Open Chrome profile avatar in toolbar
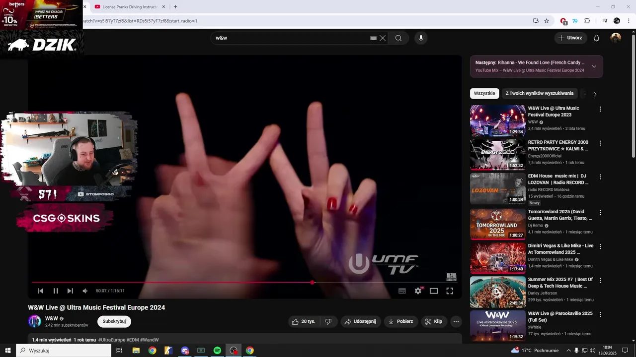636x357 pixels. 617,21
